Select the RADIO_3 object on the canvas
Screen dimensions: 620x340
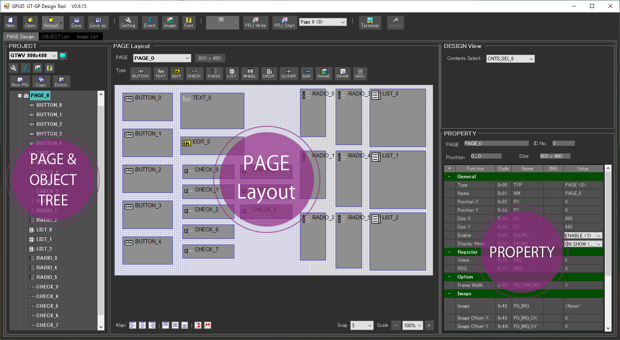(x=348, y=117)
